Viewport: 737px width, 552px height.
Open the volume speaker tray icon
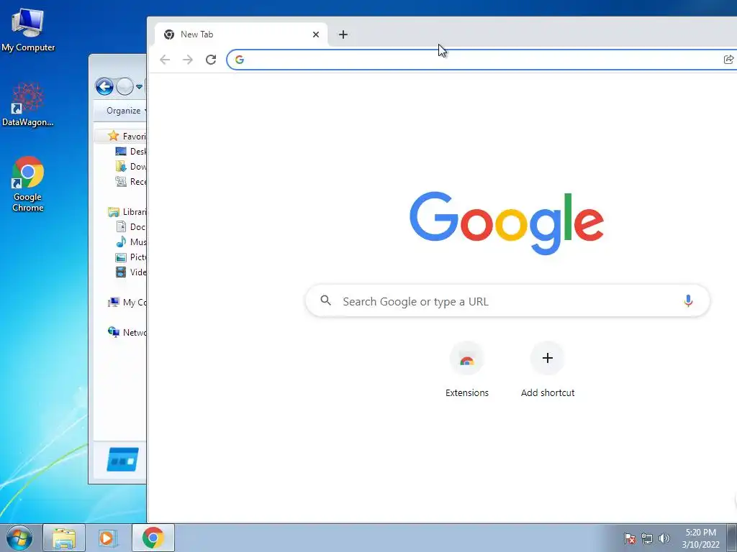click(x=664, y=538)
